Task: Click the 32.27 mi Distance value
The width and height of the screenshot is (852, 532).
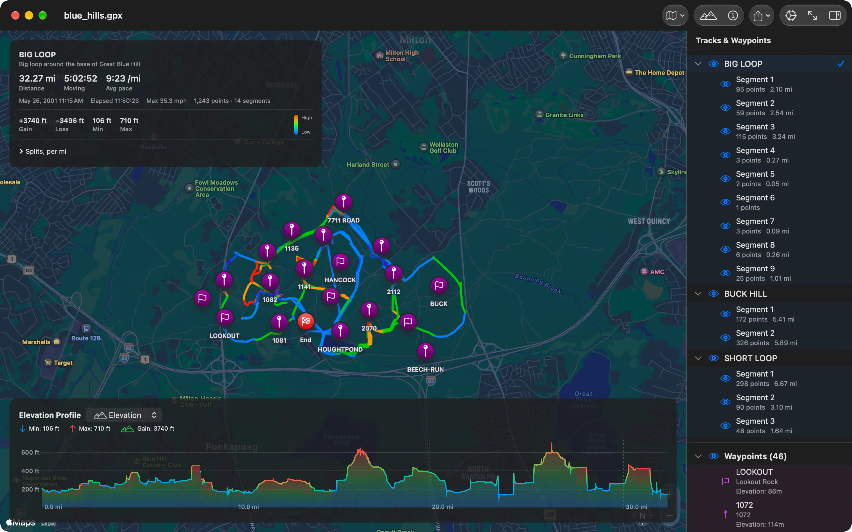Action: click(x=37, y=78)
